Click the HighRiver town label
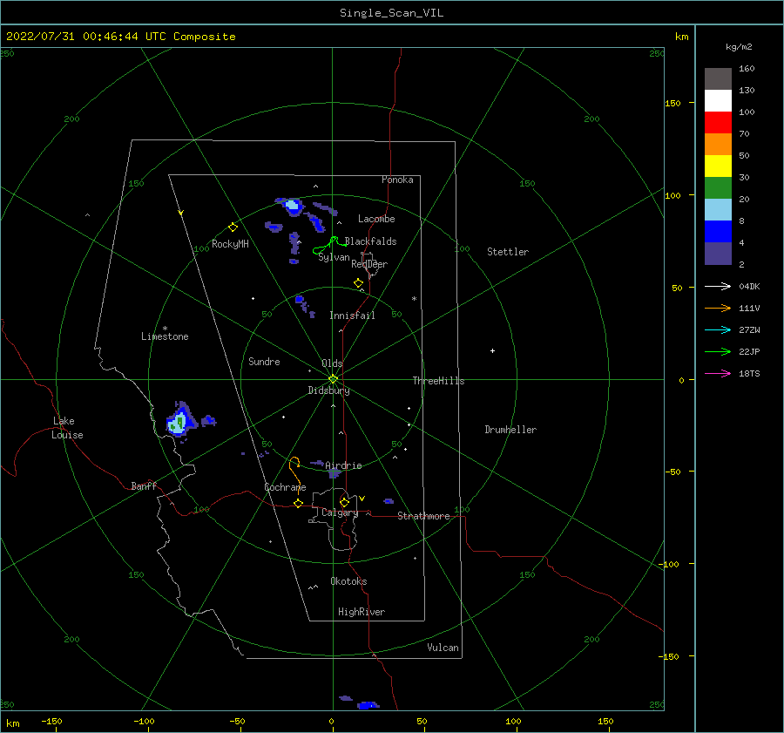 tap(362, 612)
